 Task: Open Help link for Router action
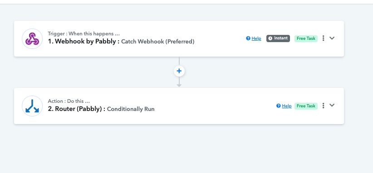(286, 106)
